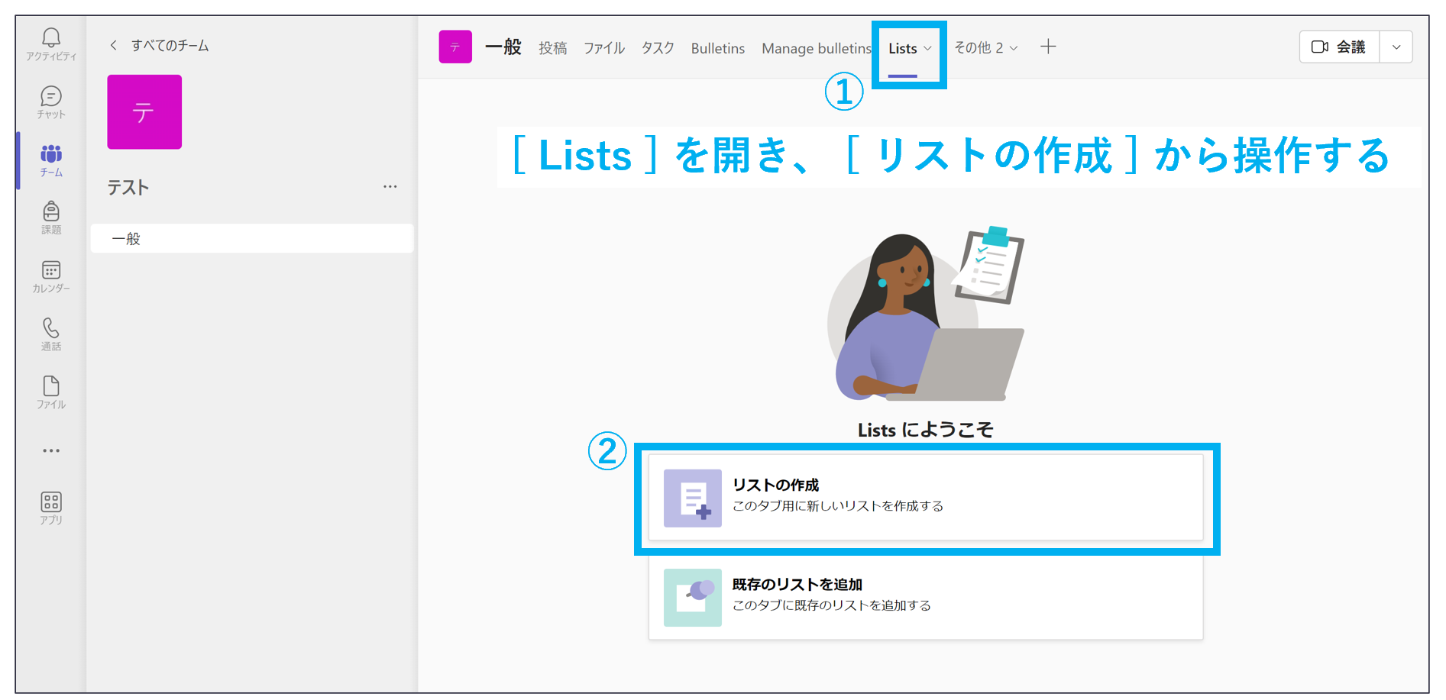1446x700 pixels.
Task: Click text このタブに既存のリストを追加する
Action: (832, 605)
